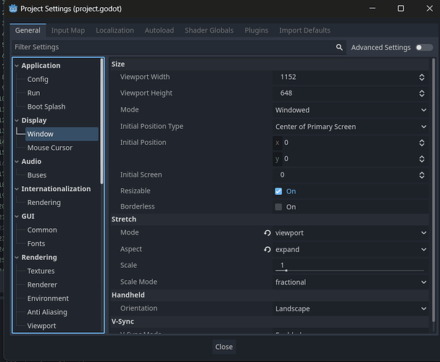Image resolution: width=440 pixels, height=362 pixels.
Task: Reset Stretch Mode using its revert arrow icon
Action: tap(267, 233)
